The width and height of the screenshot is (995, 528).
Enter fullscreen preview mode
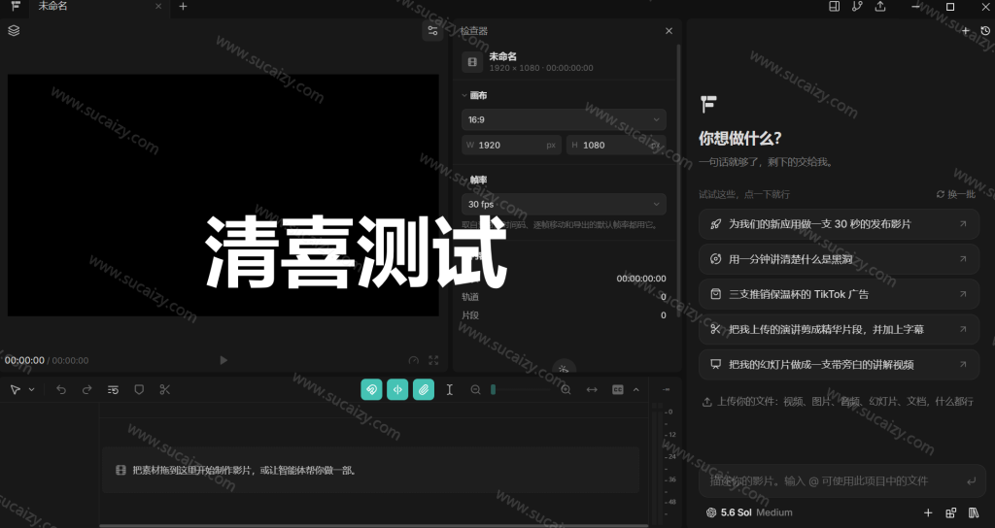click(x=433, y=360)
